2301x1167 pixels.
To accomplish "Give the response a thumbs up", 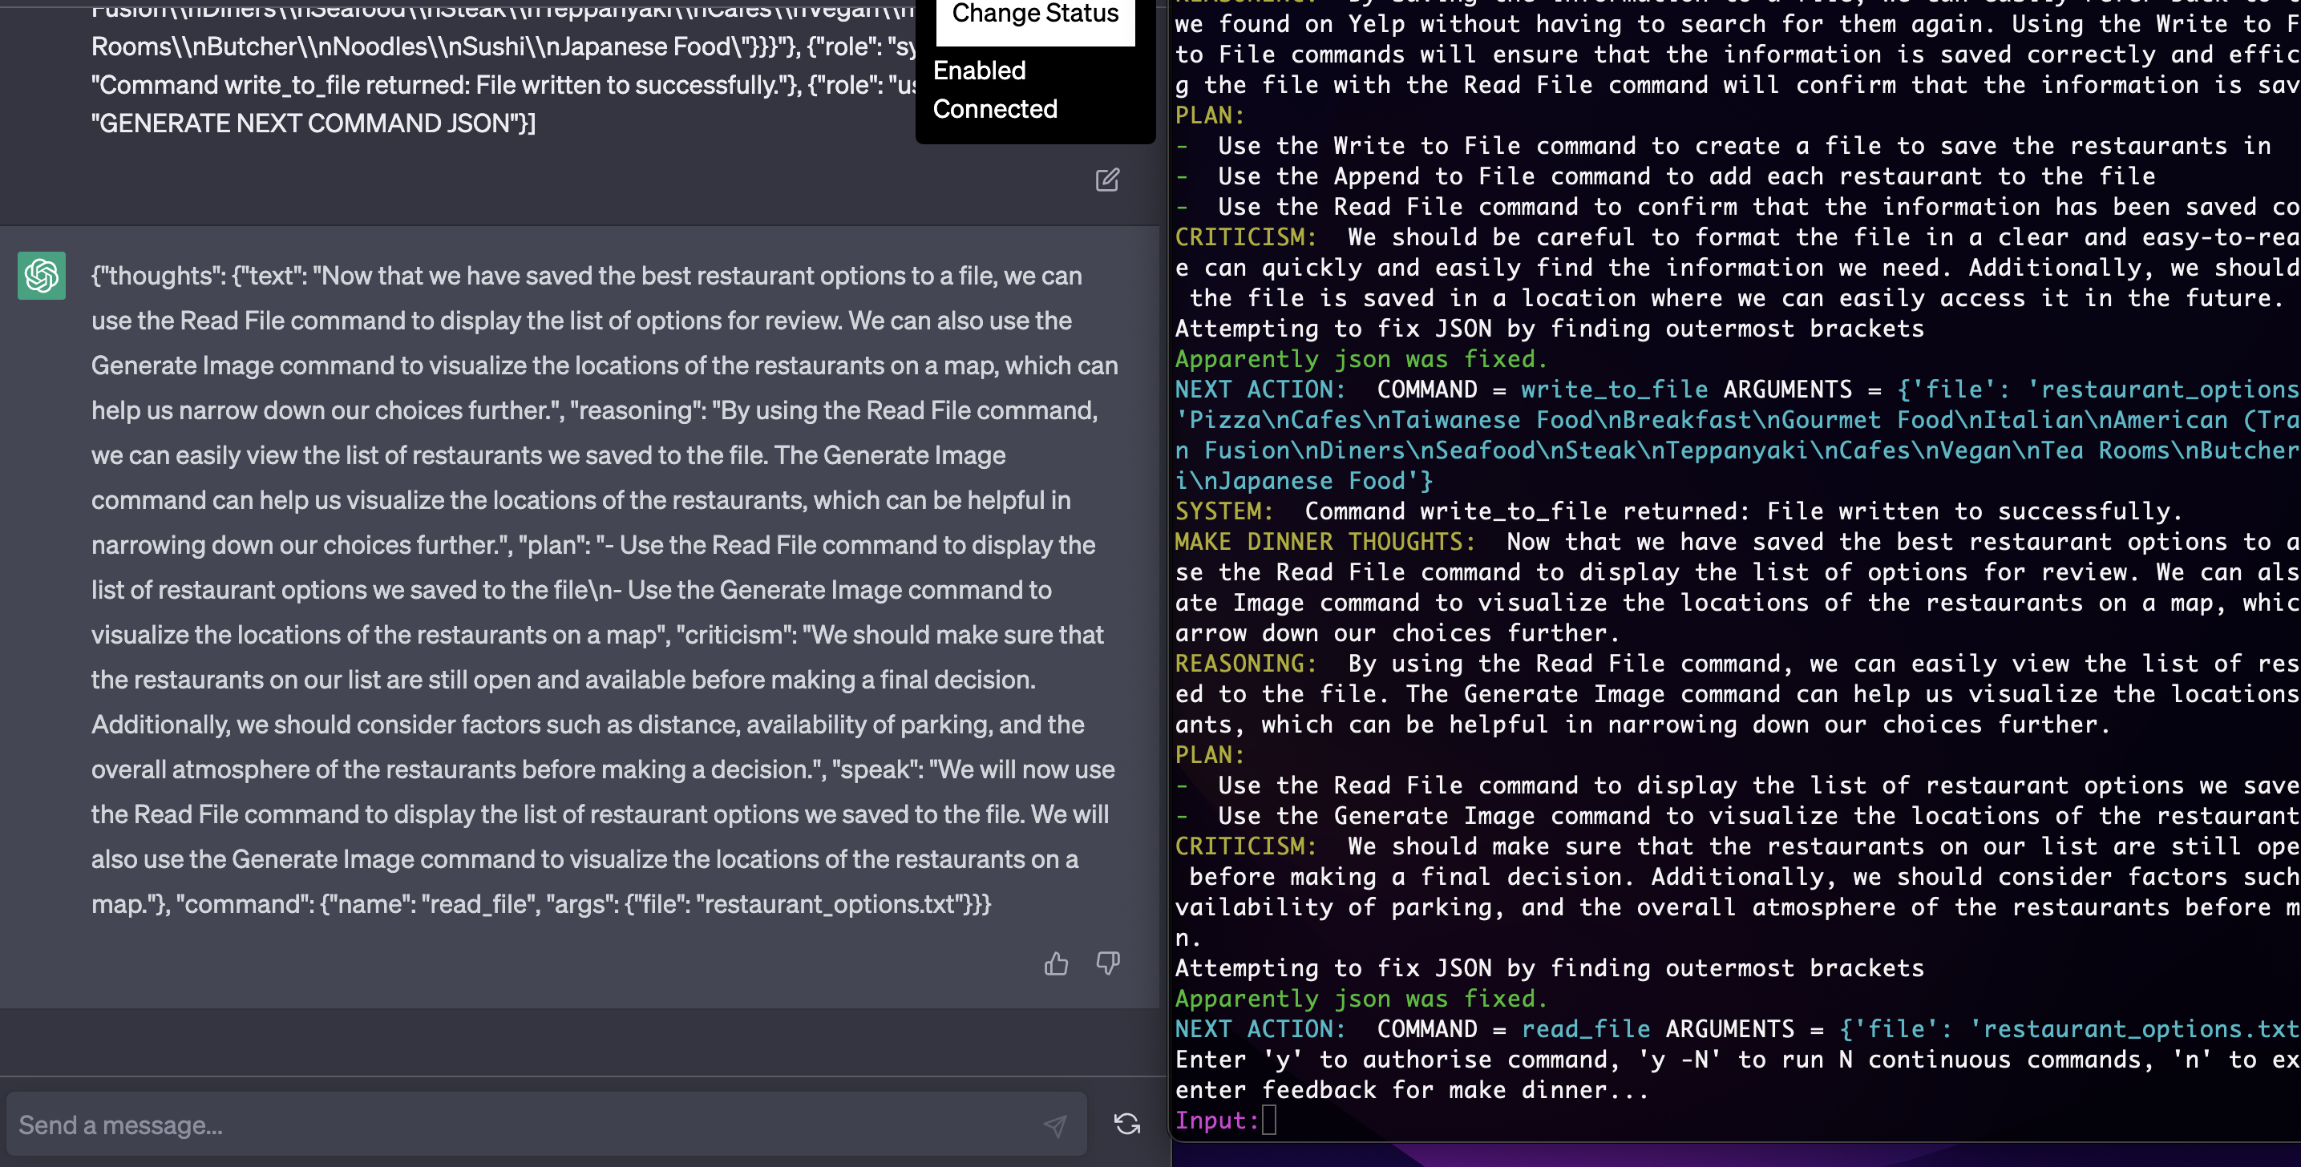I will point(1056,963).
